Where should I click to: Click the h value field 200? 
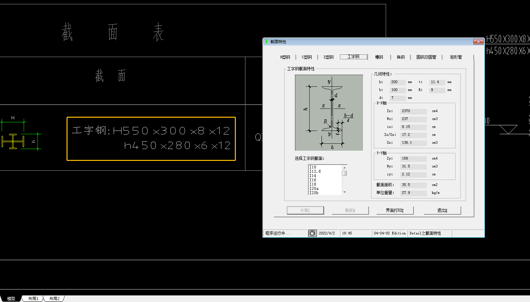(x=398, y=82)
